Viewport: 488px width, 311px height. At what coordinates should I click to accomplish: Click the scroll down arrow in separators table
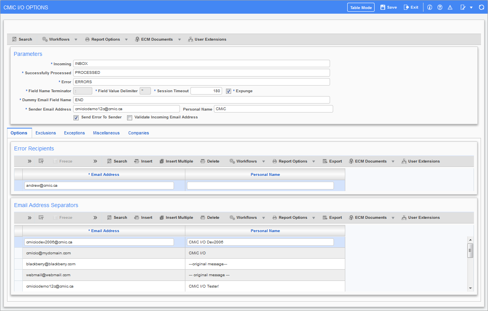click(x=470, y=288)
